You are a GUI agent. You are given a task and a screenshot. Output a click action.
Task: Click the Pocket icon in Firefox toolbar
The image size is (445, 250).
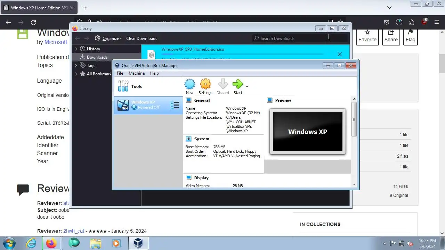click(387, 22)
